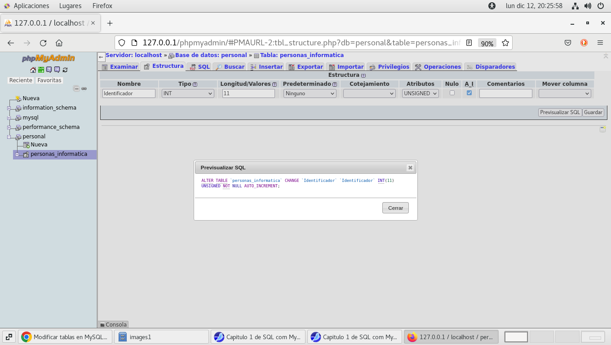Open Firefox reader view icon

coord(469,43)
